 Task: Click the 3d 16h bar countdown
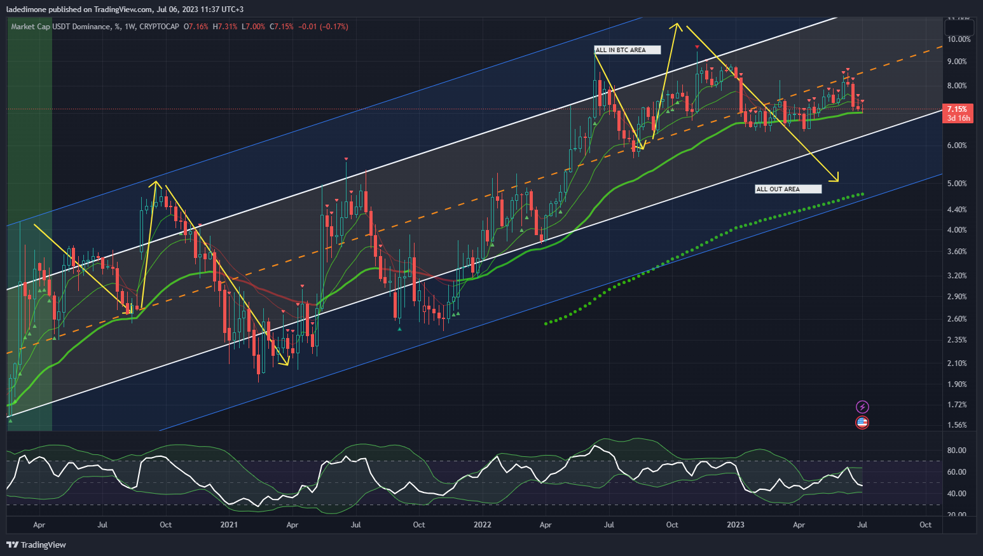(x=958, y=118)
